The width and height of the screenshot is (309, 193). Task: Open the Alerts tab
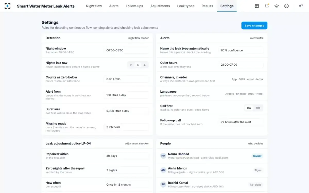114,6
